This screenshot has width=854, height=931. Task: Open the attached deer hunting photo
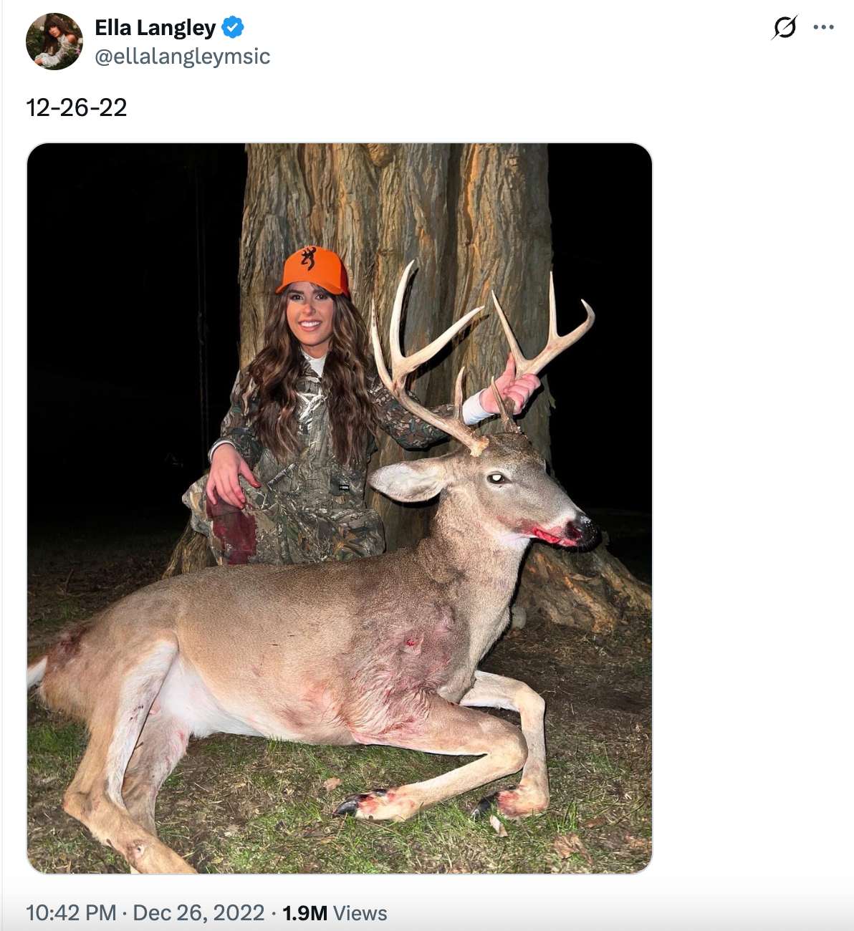pyautogui.click(x=340, y=508)
